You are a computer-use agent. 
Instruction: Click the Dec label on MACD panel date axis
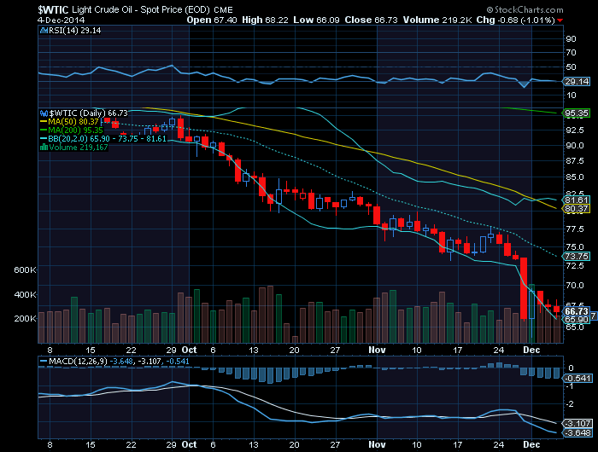531,445
